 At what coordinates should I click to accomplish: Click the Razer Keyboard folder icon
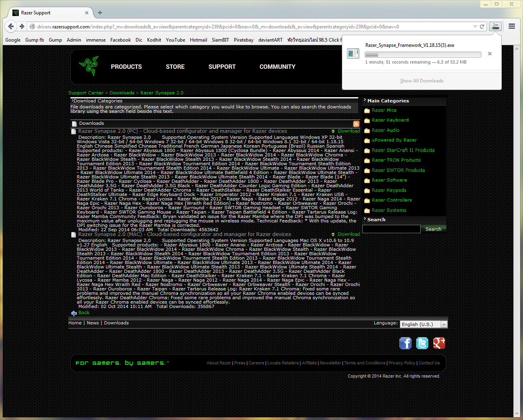coord(367,120)
